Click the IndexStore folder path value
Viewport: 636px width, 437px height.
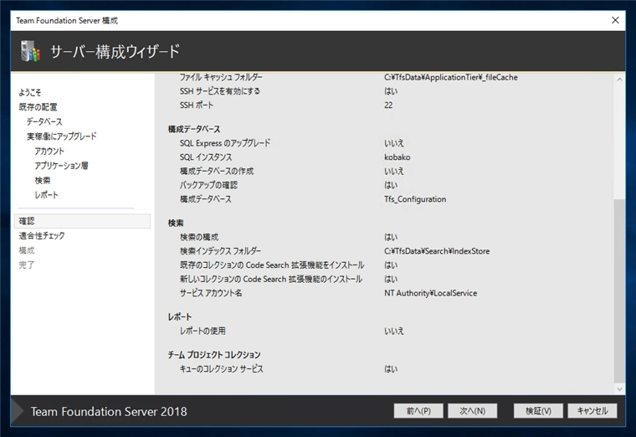click(437, 251)
